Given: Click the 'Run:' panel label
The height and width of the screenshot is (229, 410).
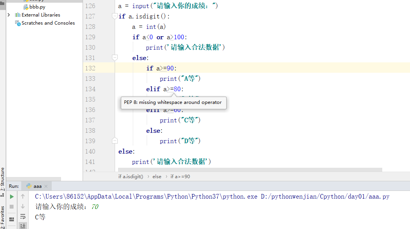Looking at the screenshot, I should tap(14, 186).
